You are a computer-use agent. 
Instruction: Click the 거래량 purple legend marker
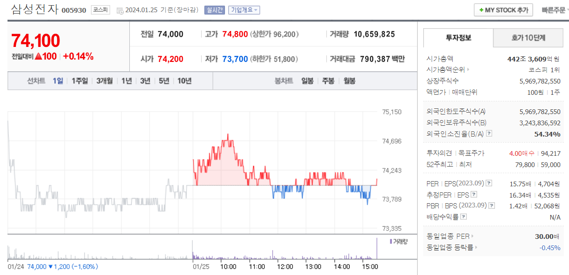click(390, 241)
